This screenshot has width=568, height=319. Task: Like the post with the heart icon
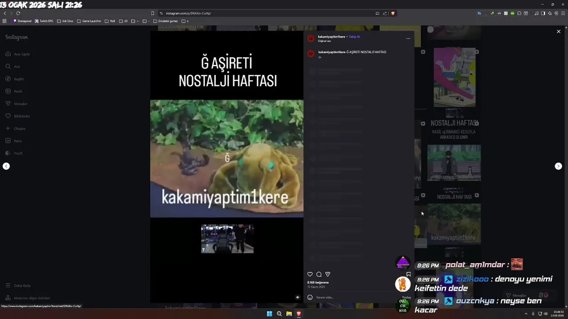click(x=310, y=274)
